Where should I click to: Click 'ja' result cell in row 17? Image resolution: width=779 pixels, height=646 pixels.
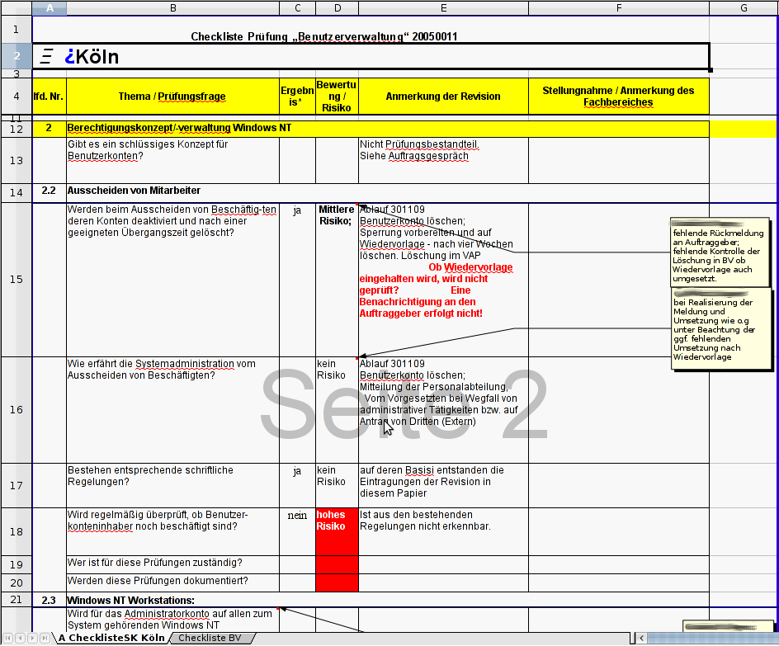(298, 486)
